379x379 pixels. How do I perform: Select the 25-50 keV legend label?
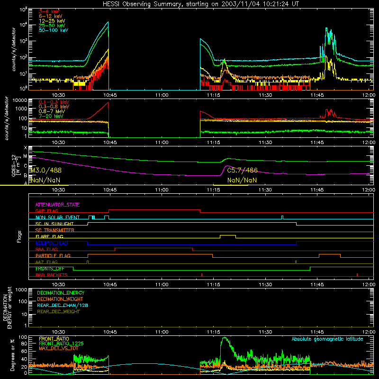52,26
